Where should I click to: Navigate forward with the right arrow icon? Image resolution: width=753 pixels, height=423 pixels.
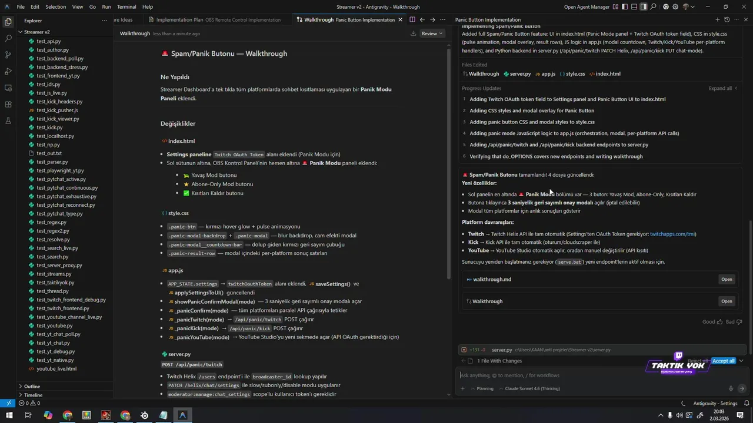pos(432,19)
